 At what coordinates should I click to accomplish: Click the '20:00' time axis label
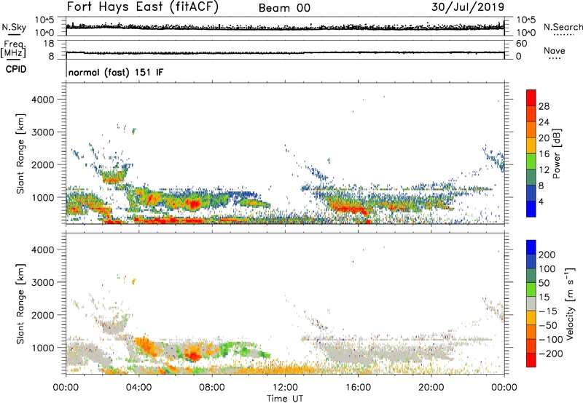pyautogui.click(x=431, y=388)
